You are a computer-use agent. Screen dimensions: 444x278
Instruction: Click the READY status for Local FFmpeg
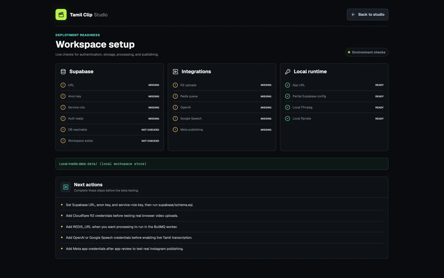[x=379, y=108]
